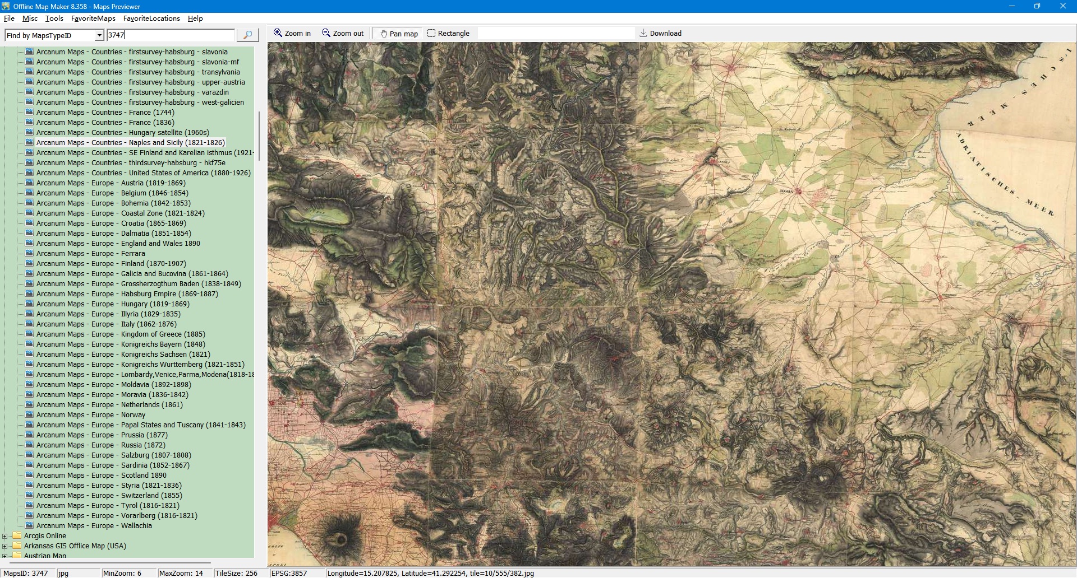Select Europe - Habsburg Empire (1869-1887) map
1077x578 pixels.
(127, 294)
